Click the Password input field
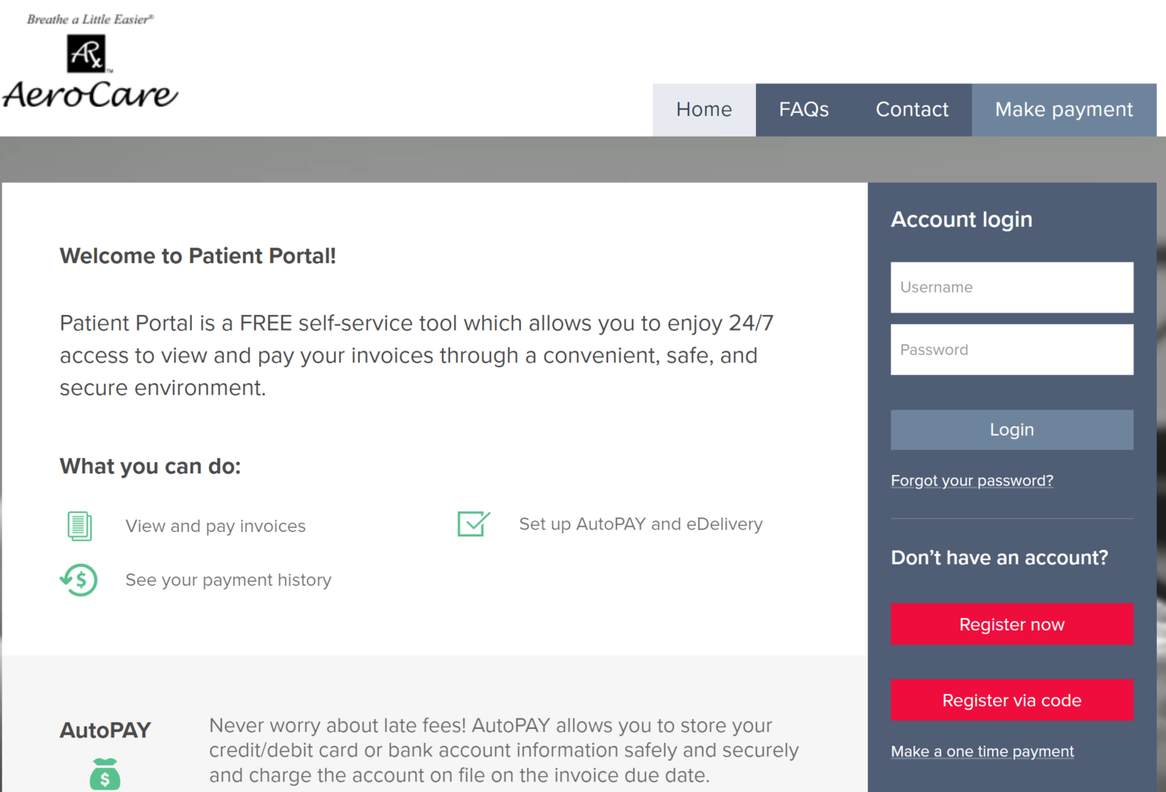Viewport: 1166px width, 792px height. coord(1012,350)
